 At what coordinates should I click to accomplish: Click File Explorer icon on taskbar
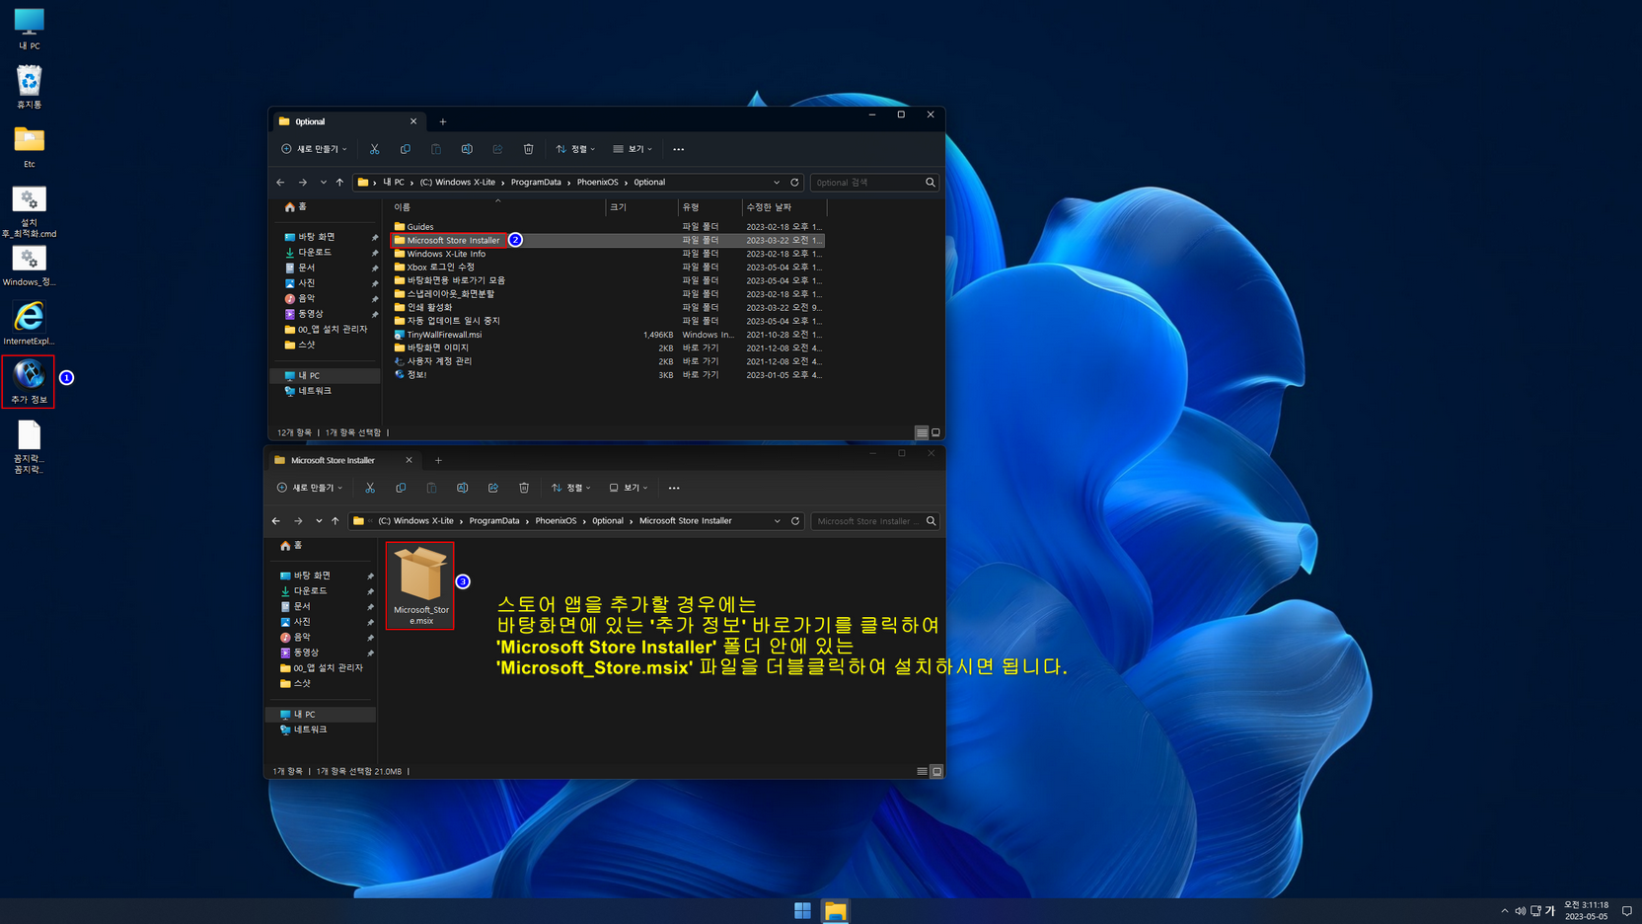click(836, 911)
